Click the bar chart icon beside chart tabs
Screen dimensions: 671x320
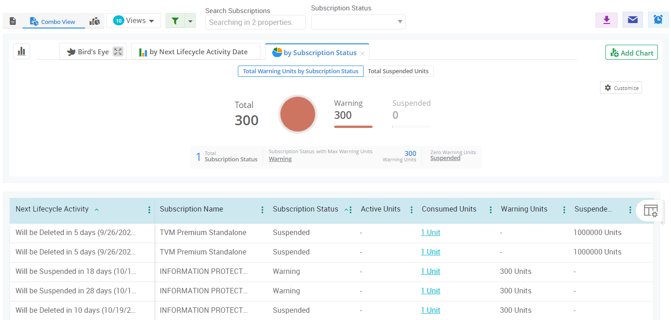pyautogui.click(x=21, y=52)
